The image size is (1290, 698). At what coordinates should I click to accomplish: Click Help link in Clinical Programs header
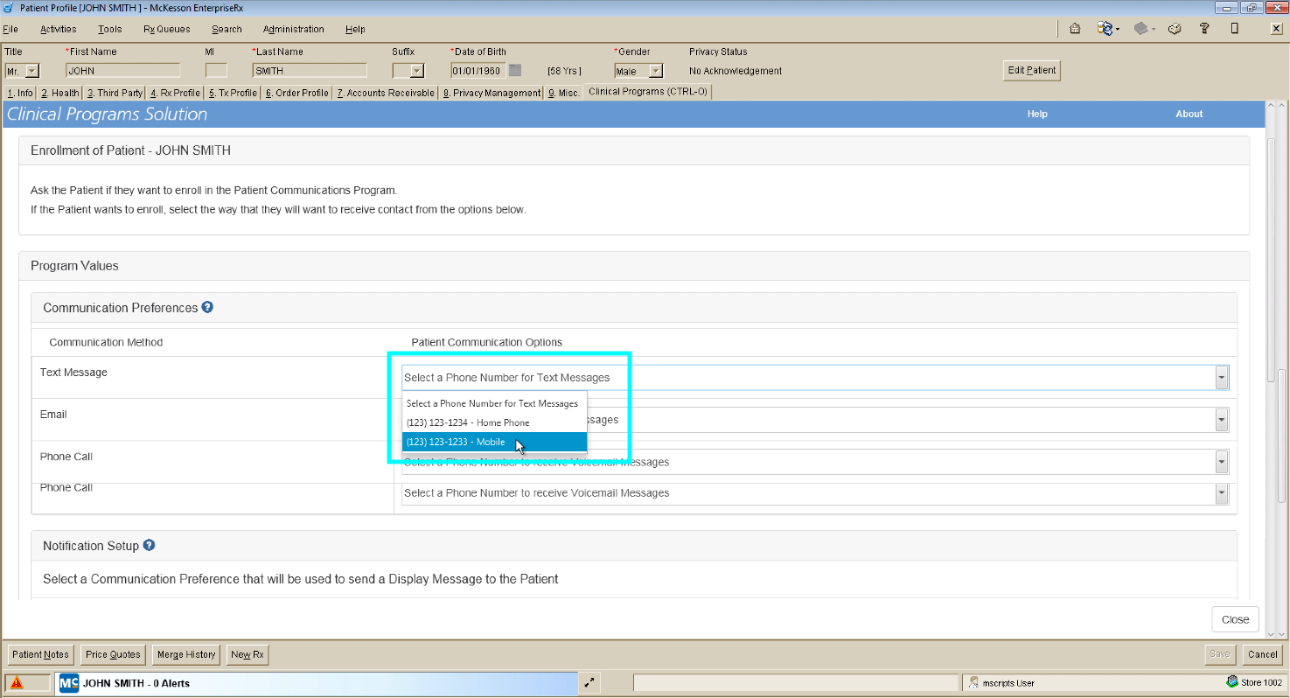(x=1037, y=114)
